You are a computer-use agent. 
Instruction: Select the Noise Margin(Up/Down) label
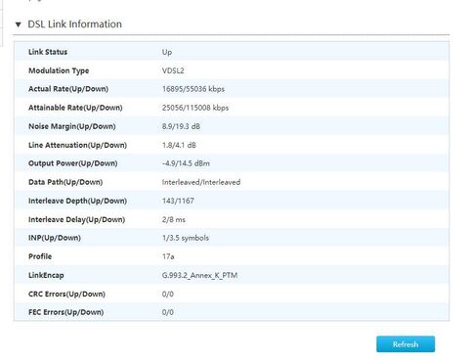[72, 126]
